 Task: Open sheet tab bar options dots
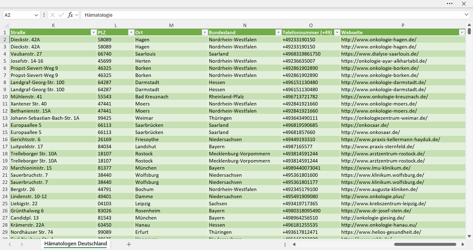pos(285,244)
